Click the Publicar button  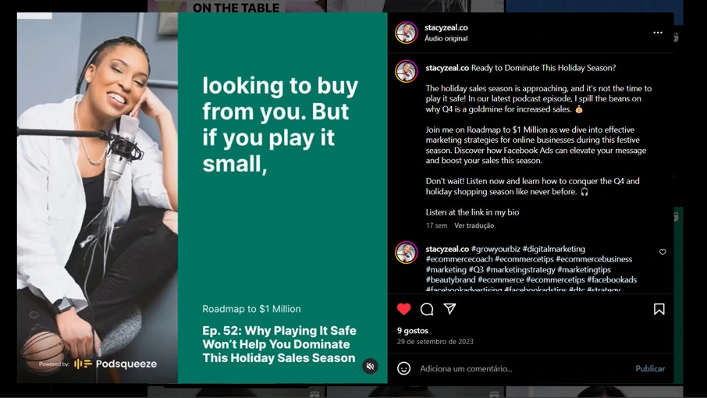[x=650, y=368]
